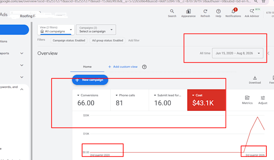Bookmark the page with the star icon
Viewport: 274px width, 160px height.
pyautogui.click(x=264, y=1)
